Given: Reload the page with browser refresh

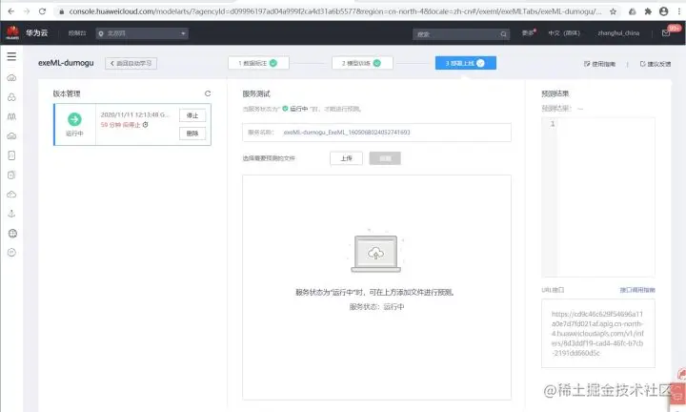Looking at the screenshot, I should 42,11.
